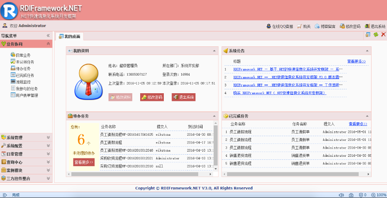Select the 我的桌面 tab

(70, 37)
